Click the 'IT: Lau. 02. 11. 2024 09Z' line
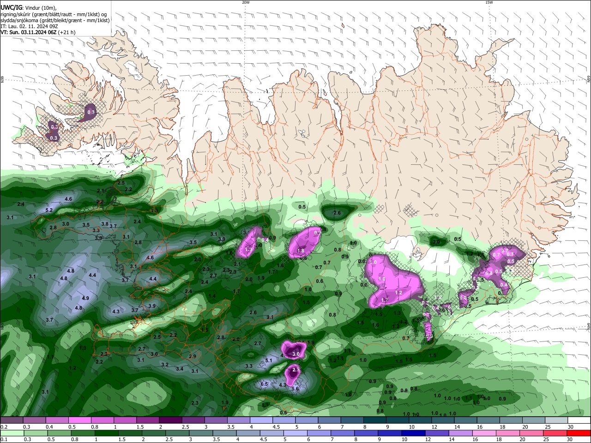Image resolution: width=591 pixels, height=443 pixels. [29, 26]
